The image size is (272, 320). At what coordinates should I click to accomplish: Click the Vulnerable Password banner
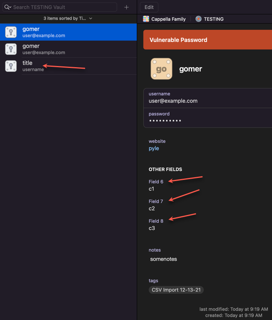pyautogui.click(x=207, y=40)
